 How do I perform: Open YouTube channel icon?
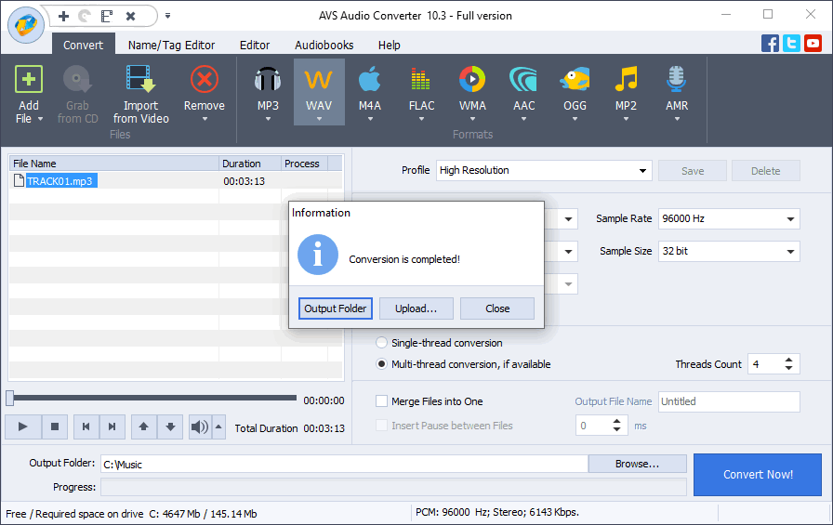tap(813, 43)
